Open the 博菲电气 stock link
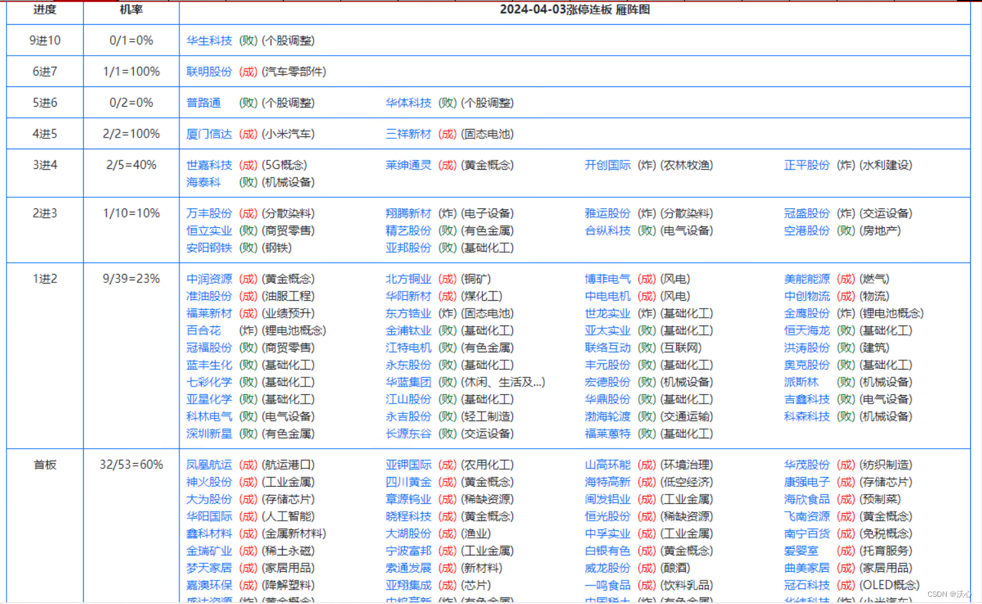Screen dimensions: 982x604 (x=607, y=279)
